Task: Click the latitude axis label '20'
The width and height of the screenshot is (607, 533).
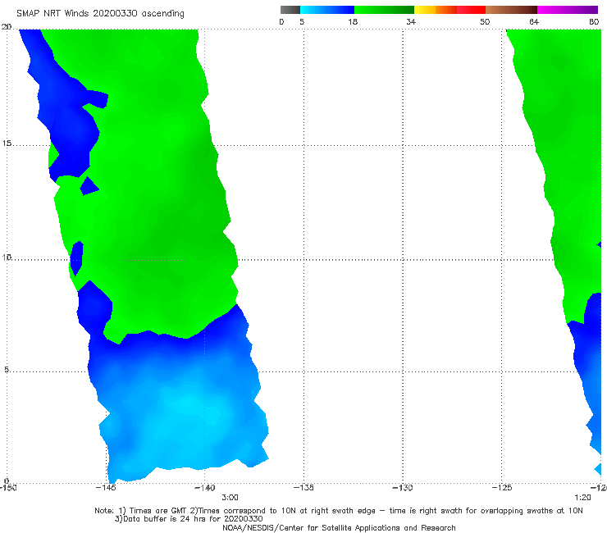Action: point(7,26)
